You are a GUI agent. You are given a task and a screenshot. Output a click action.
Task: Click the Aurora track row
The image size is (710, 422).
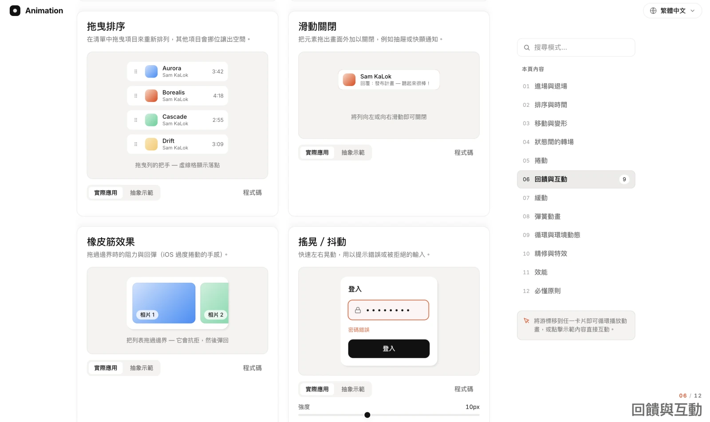(177, 71)
